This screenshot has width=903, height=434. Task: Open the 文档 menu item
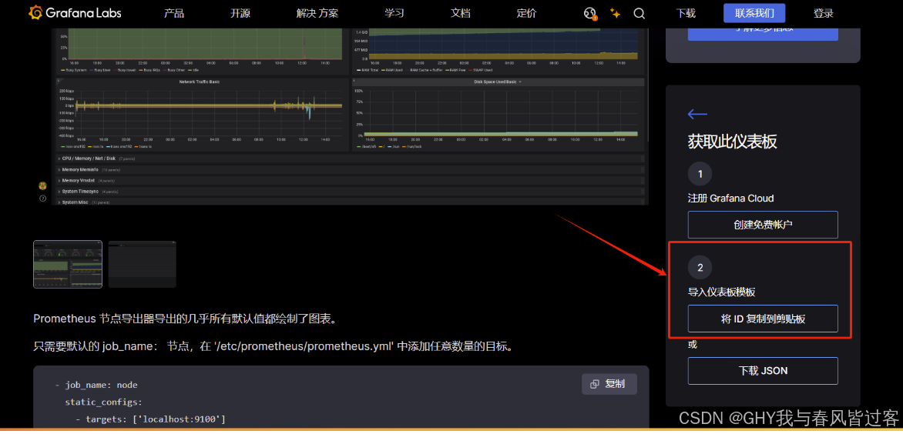461,13
